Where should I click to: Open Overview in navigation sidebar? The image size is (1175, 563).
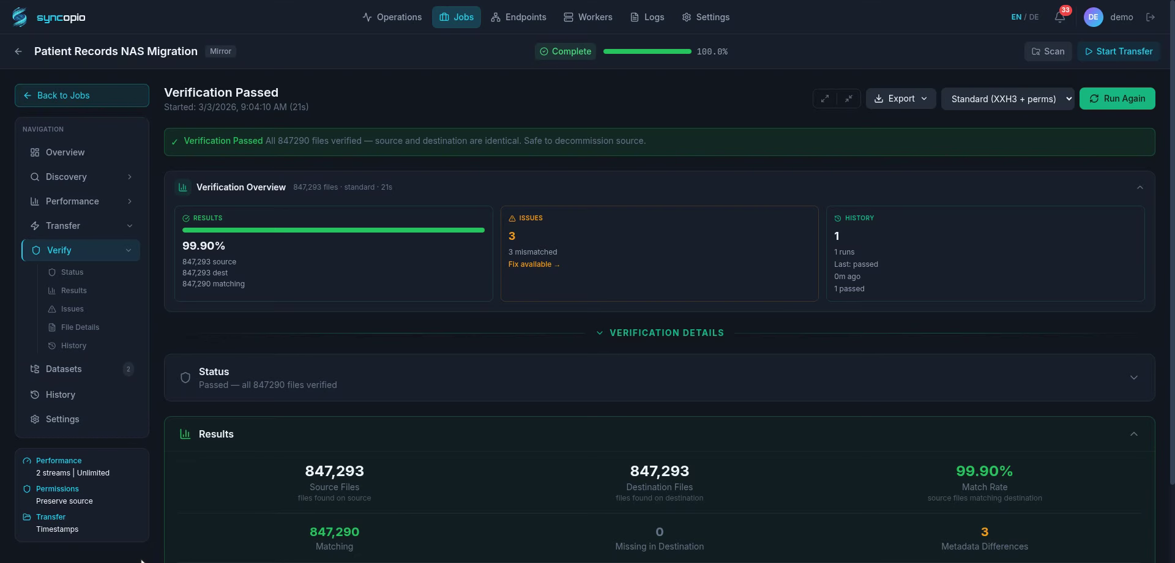point(81,152)
